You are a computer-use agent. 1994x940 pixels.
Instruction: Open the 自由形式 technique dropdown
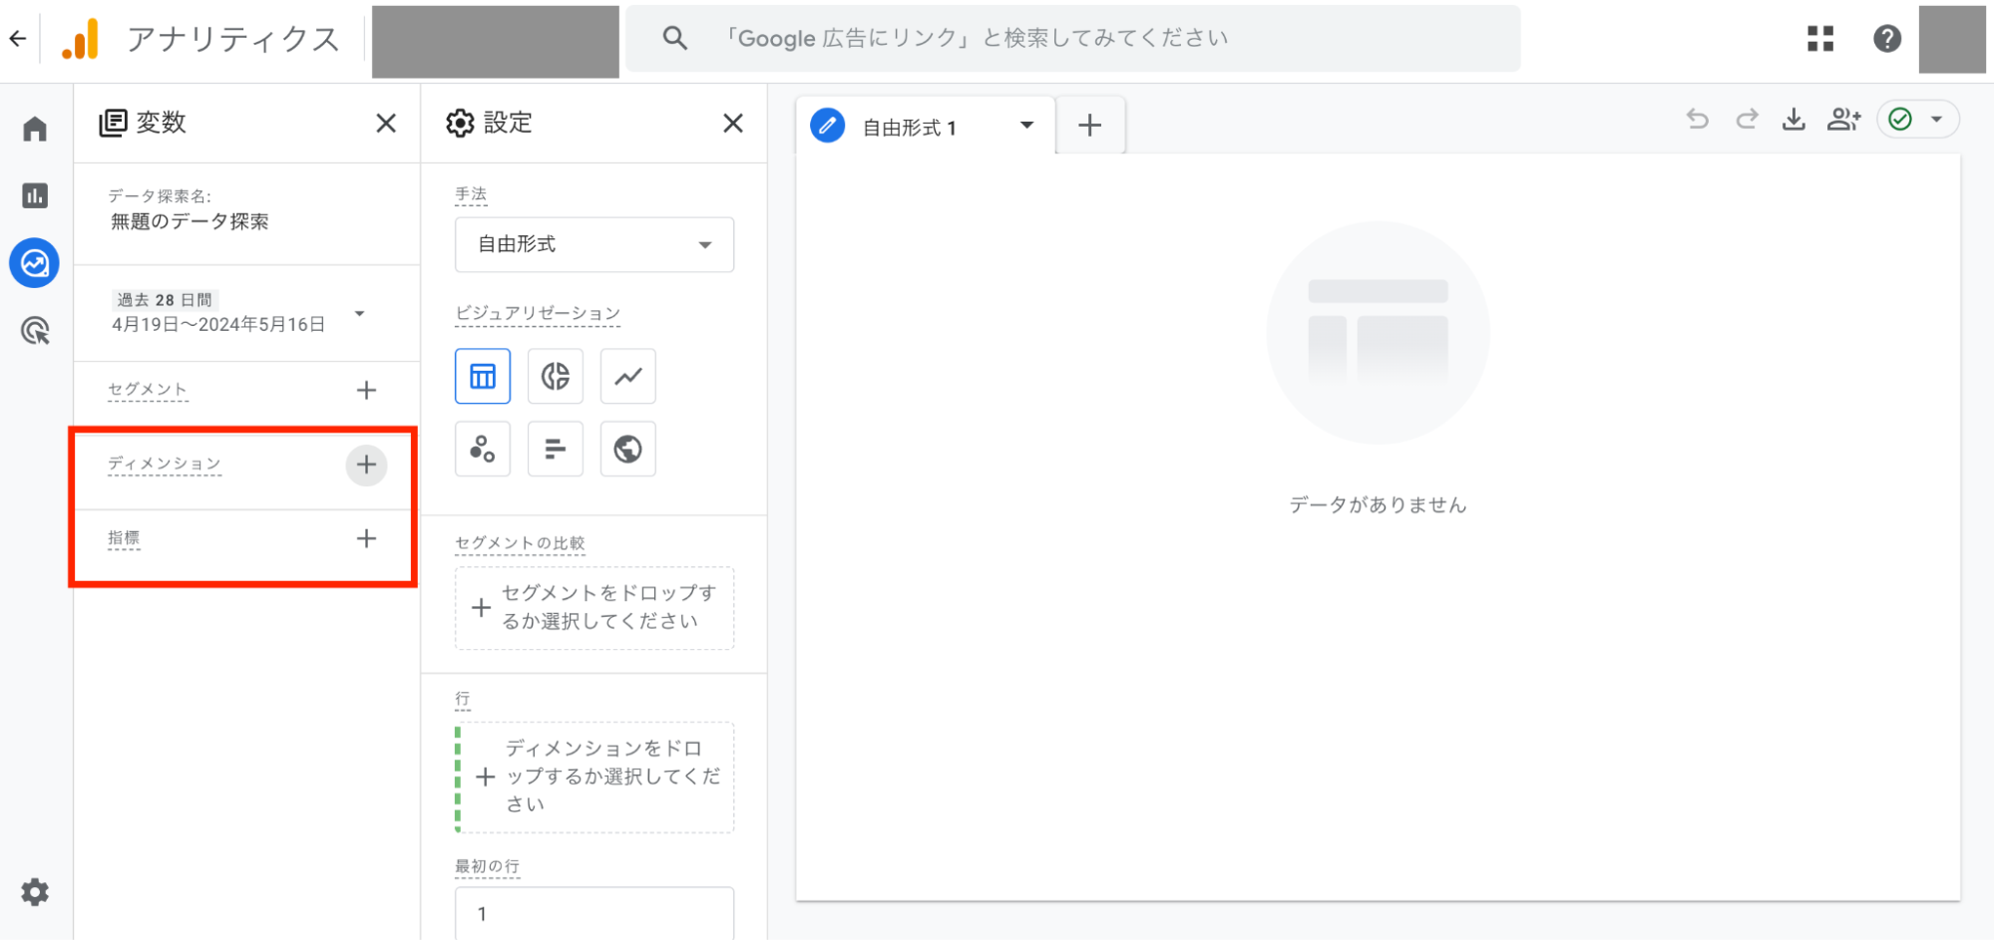pos(595,244)
